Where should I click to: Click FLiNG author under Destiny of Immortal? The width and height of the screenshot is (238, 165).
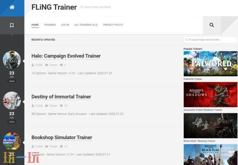39,106
